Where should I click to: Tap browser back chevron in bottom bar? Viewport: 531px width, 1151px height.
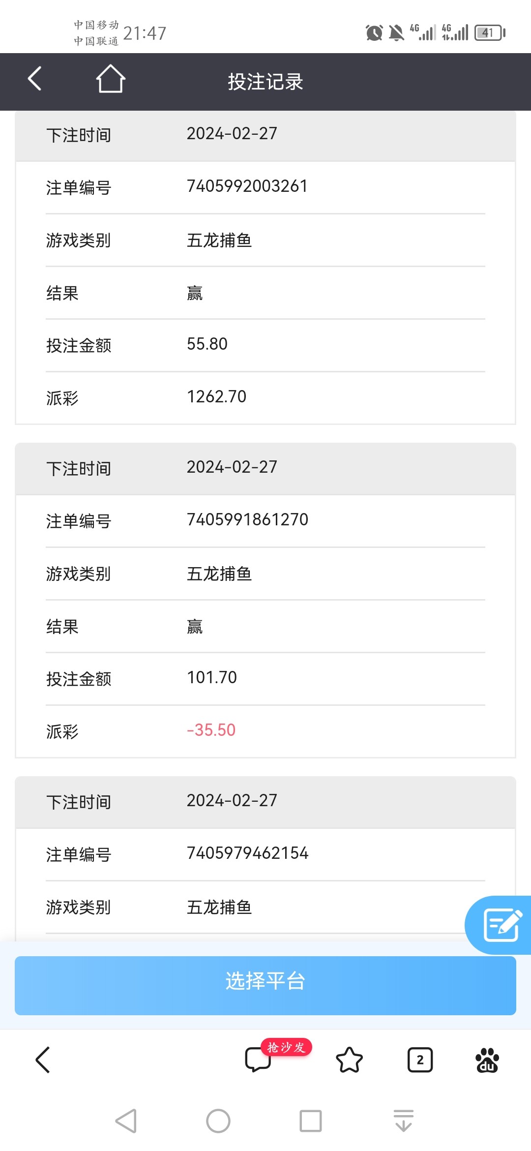pyautogui.click(x=43, y=1060)
